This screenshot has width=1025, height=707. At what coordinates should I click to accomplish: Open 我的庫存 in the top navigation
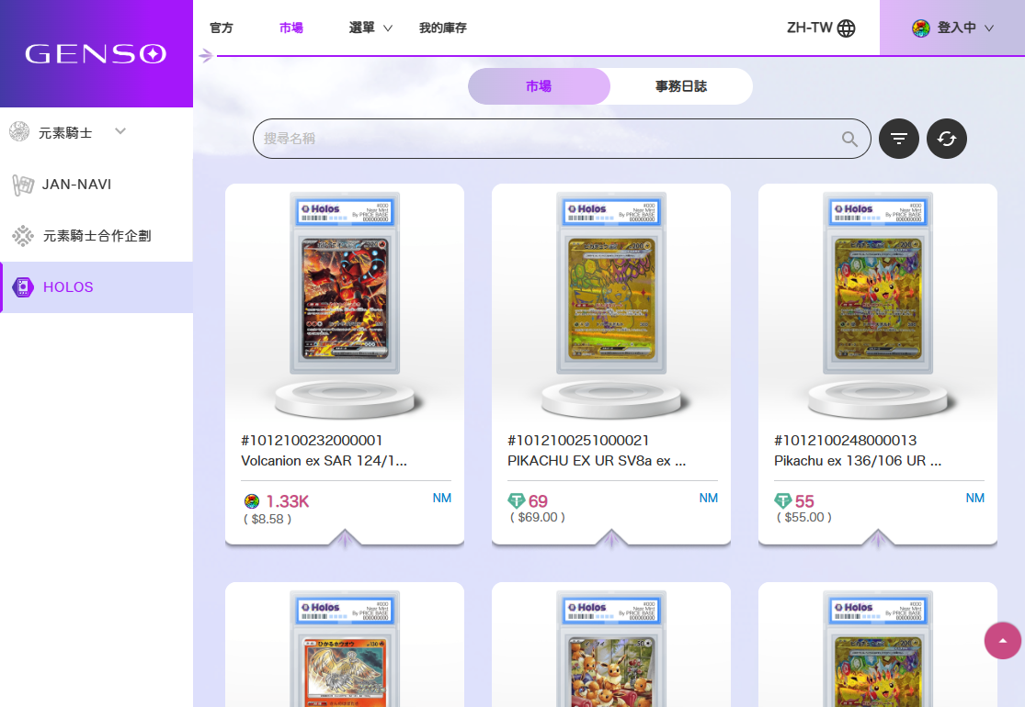[x=443, y=28]
